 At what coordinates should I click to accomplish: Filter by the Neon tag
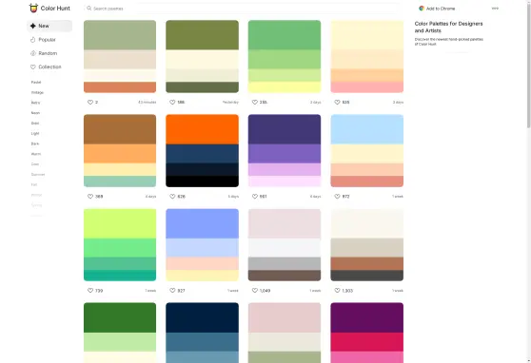35,113
